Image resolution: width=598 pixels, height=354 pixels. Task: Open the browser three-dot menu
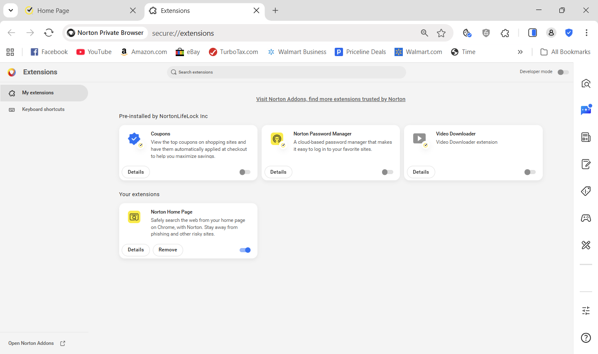click(586, 33)
